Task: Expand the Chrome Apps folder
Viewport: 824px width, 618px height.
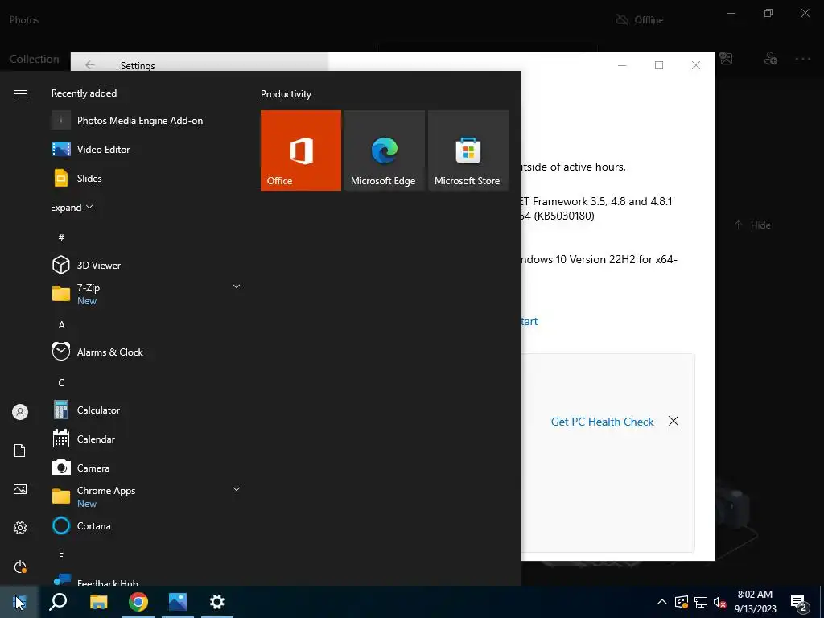Action: pyautogui.click(x=237, y=489)
